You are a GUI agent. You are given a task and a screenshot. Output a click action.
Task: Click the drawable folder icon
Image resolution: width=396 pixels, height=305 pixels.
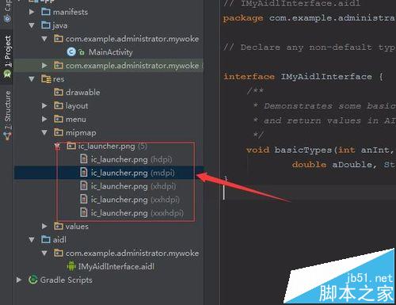click(x=59, y=92)
